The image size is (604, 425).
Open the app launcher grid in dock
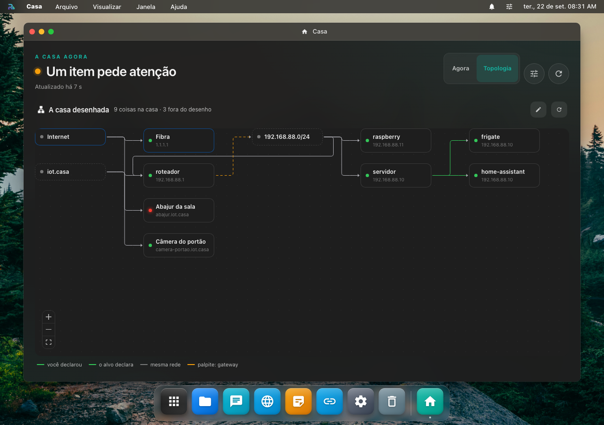tap(174, 401)
